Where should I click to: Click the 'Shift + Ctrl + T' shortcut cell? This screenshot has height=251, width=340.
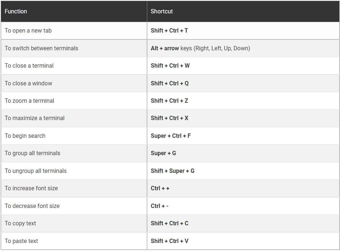169,31
